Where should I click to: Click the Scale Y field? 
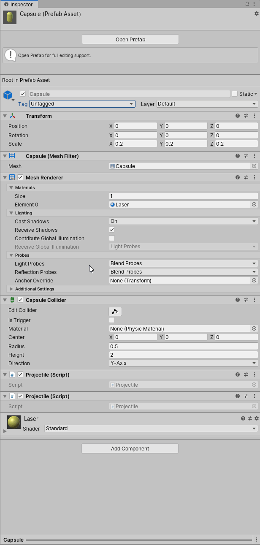[186, 144]
